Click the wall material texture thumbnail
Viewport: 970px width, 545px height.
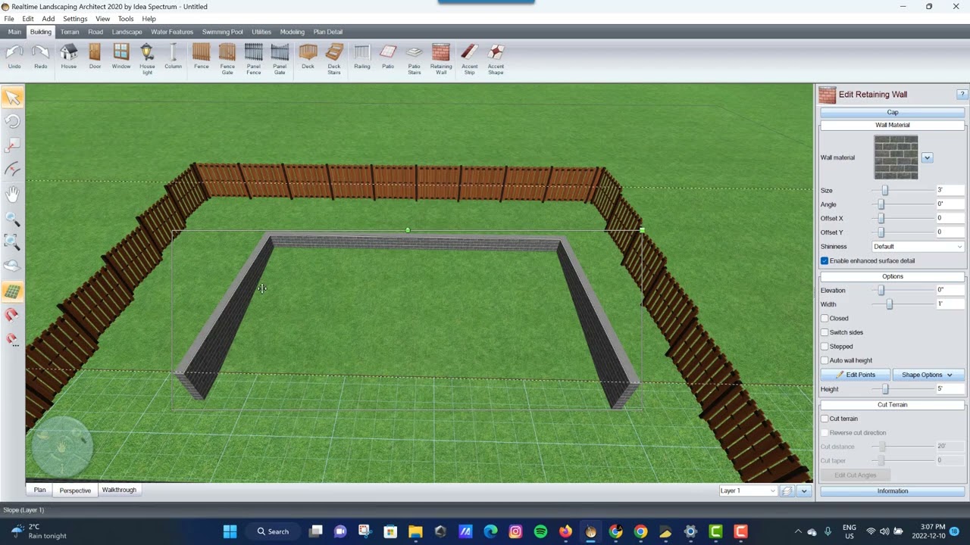pyautogui.click(x=896, y=157)
